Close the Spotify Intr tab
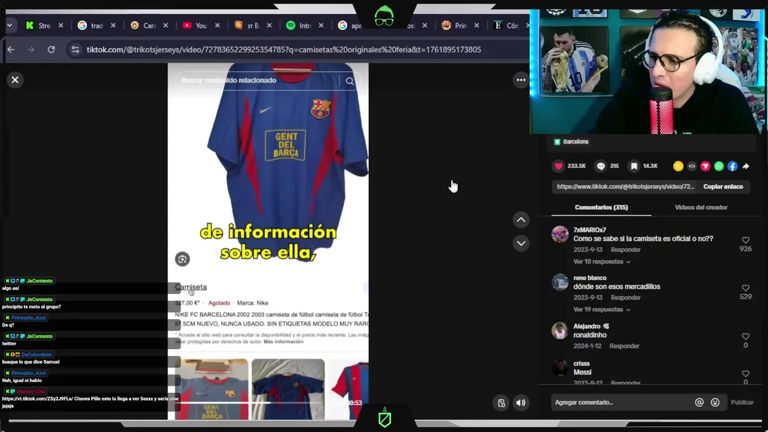This screenshot has width=768, height=432. coord(321,25)
